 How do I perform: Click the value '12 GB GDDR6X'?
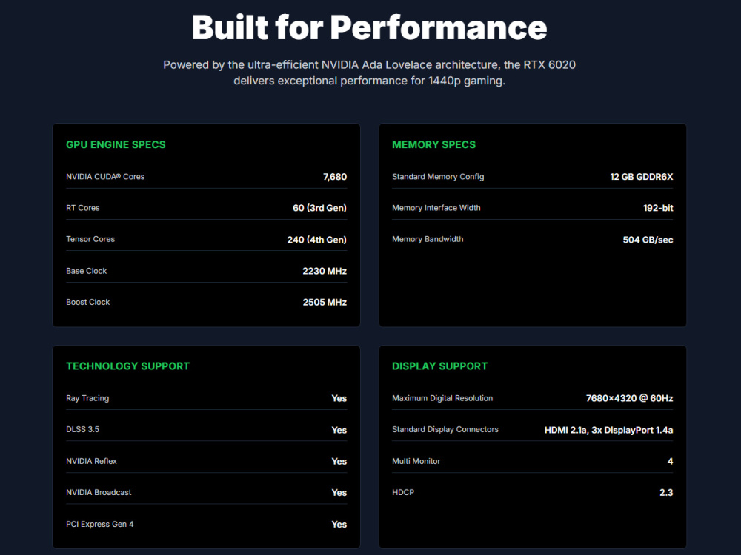tap(641, 177)
